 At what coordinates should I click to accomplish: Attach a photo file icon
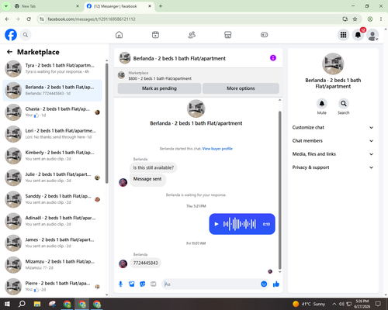click(x=132, y=284)
